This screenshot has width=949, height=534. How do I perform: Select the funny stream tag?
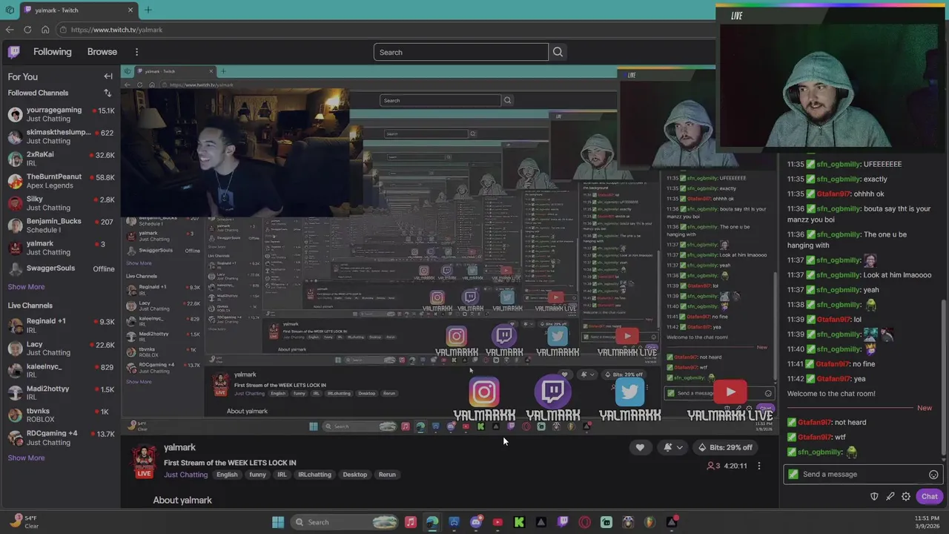point(257,475)
